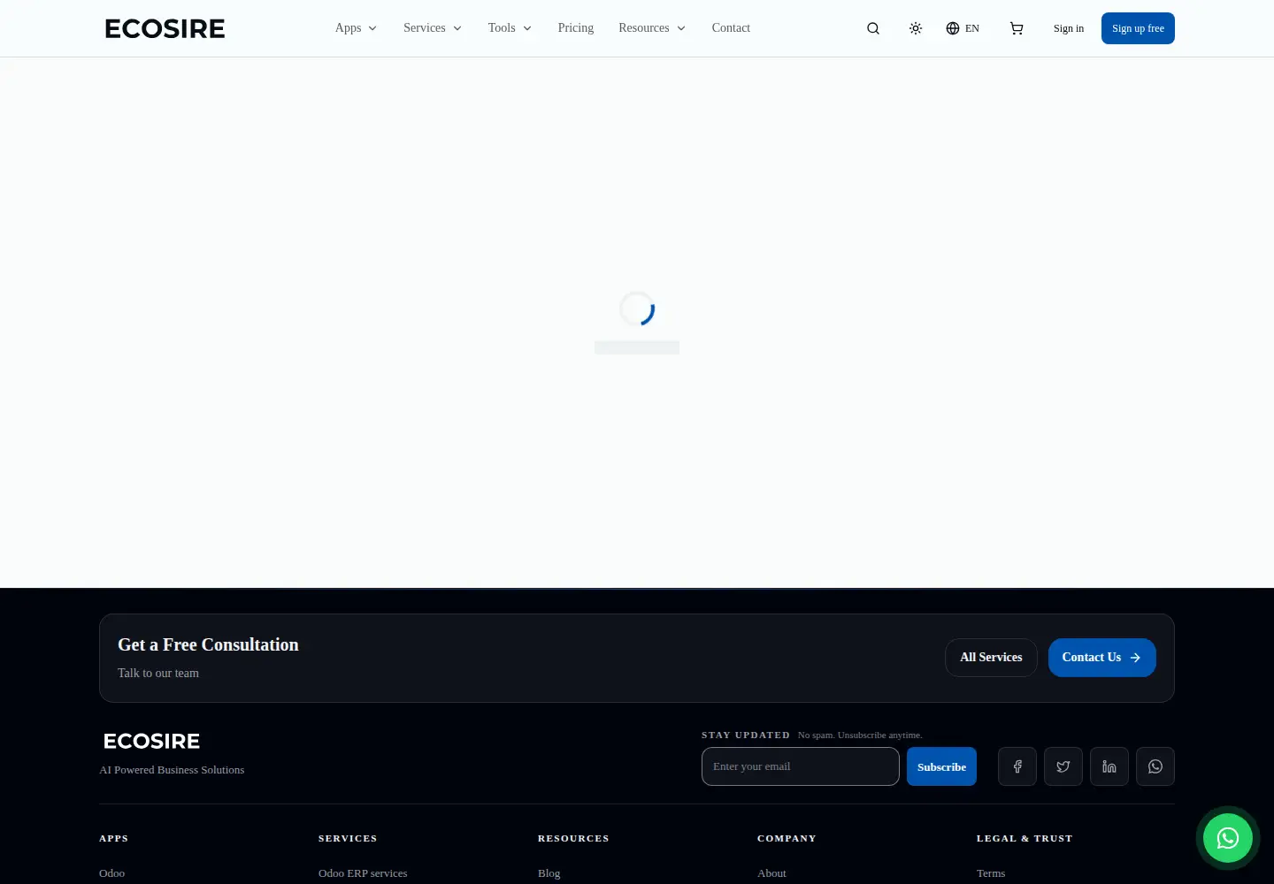
Task: Open the Facebook social icon
Action: pos(1017,766)
